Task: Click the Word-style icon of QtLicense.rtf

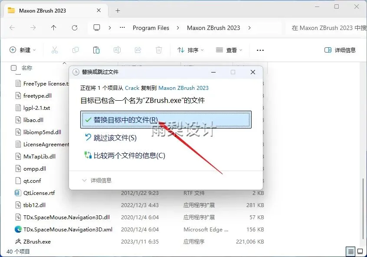Action: point(18,193)
